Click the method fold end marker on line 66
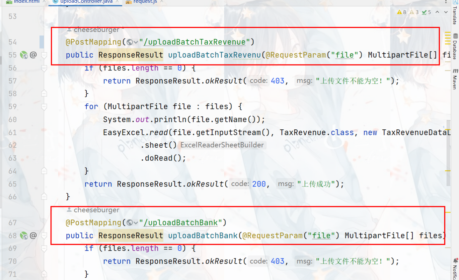The height and width of the screenshot is (280, 459). 44,197
